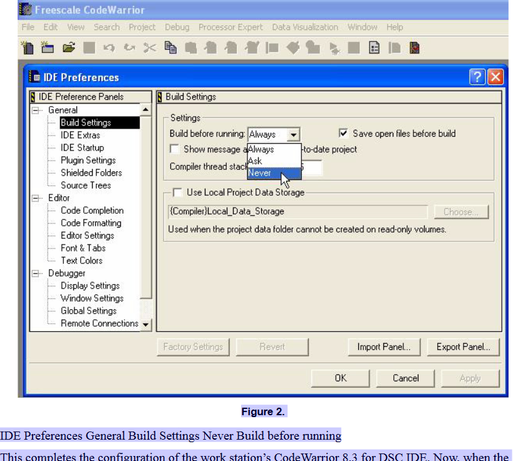
Task: Click the Factory Settings button
Action: (x=193, y=347)
